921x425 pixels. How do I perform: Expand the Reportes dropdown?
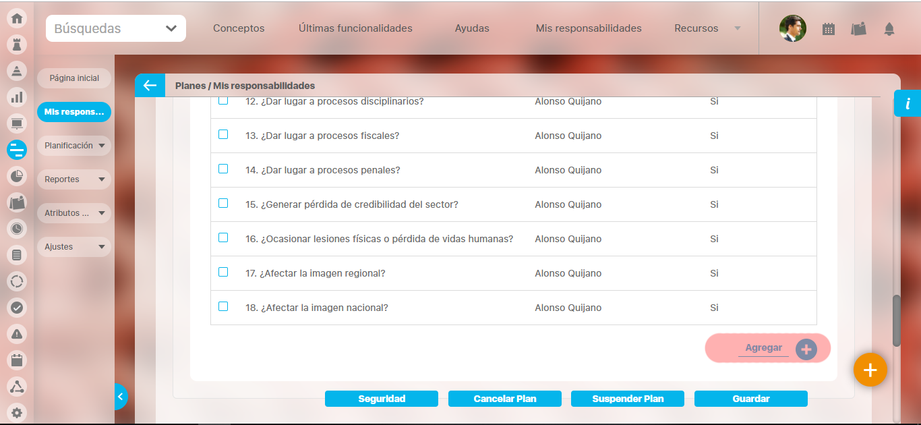pyautogui.click(x=74, y=179)
